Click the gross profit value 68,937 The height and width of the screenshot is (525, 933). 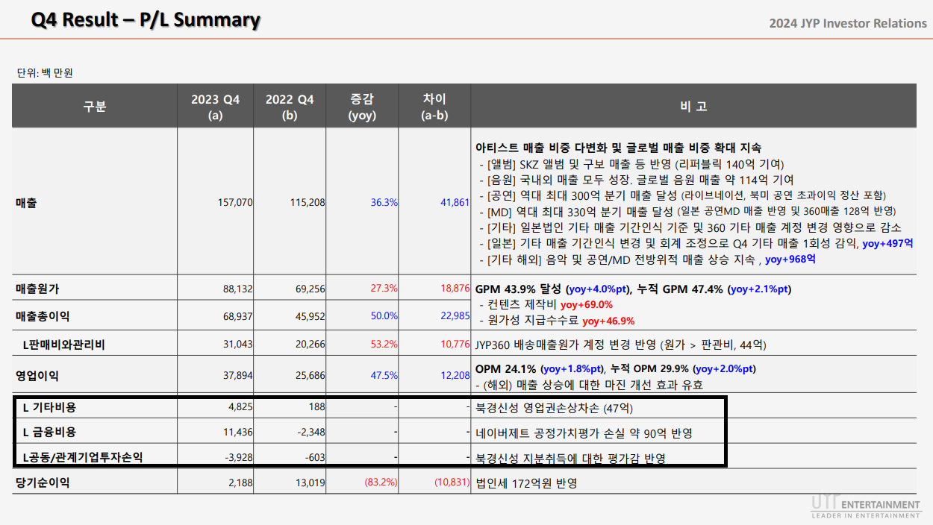(x=239, y=316)
